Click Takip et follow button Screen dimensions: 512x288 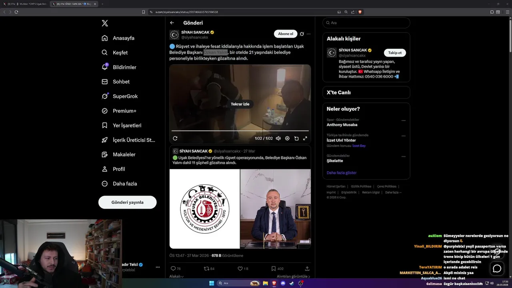395,53
